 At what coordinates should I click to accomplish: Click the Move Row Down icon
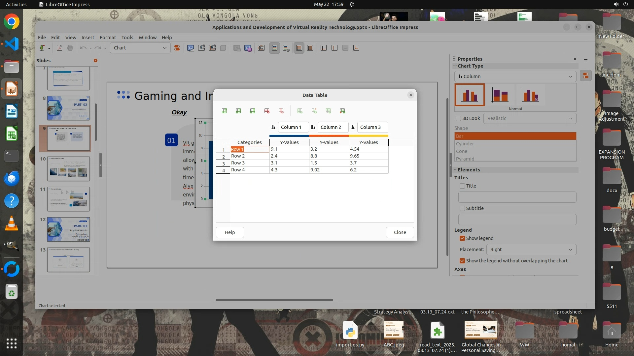[342, 111]
